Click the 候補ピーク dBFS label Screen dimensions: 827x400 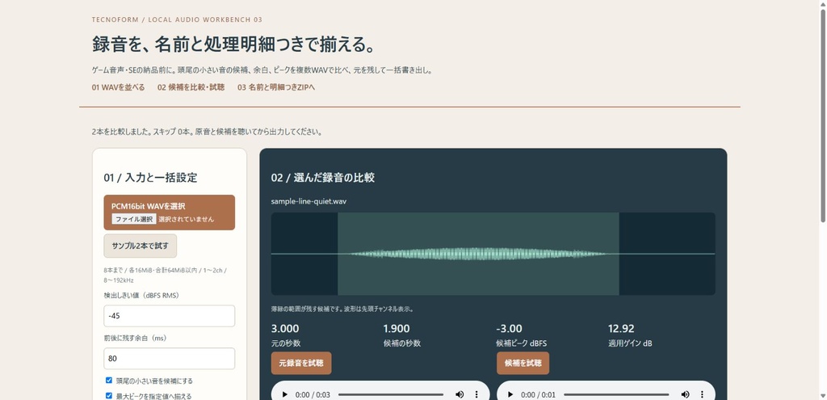(x=522, y=343)
